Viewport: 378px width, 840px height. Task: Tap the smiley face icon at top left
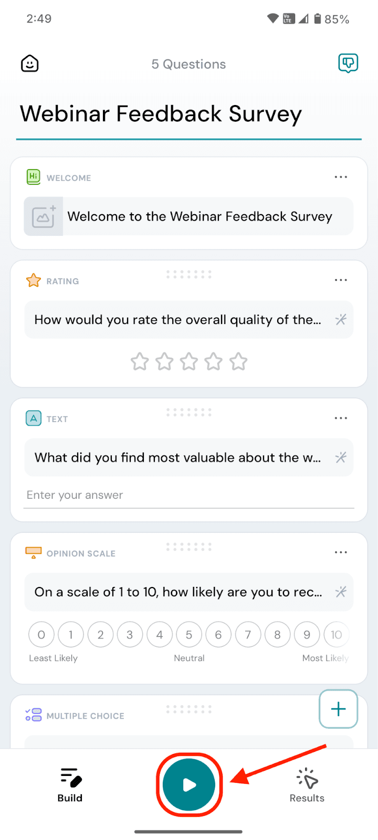click(30, 64)
